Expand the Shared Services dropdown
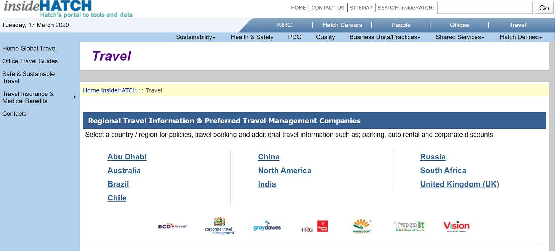 click(460, 37)
